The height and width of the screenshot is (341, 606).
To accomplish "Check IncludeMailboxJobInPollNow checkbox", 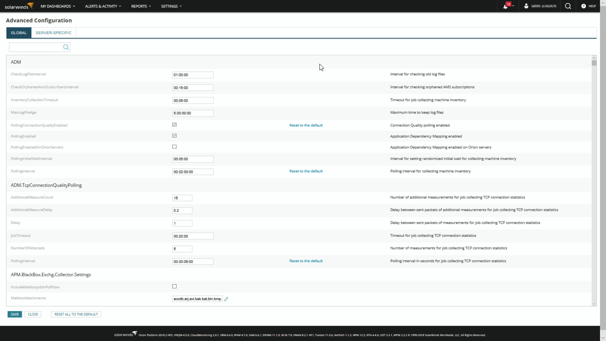I will (x=174, y=286).
